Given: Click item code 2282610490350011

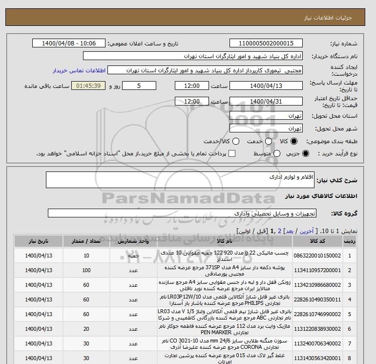Looking at the screenshot, I should point(317,300).
